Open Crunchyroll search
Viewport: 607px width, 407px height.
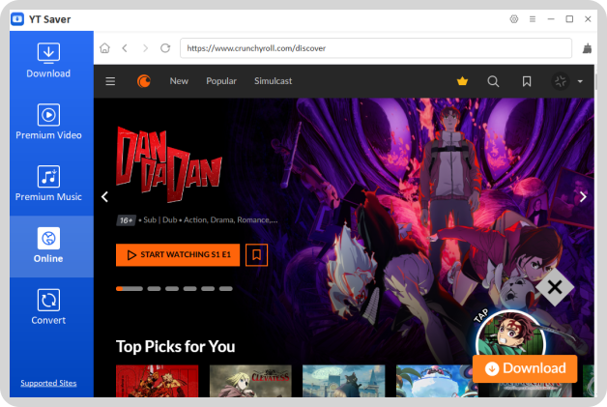[493, 81]
